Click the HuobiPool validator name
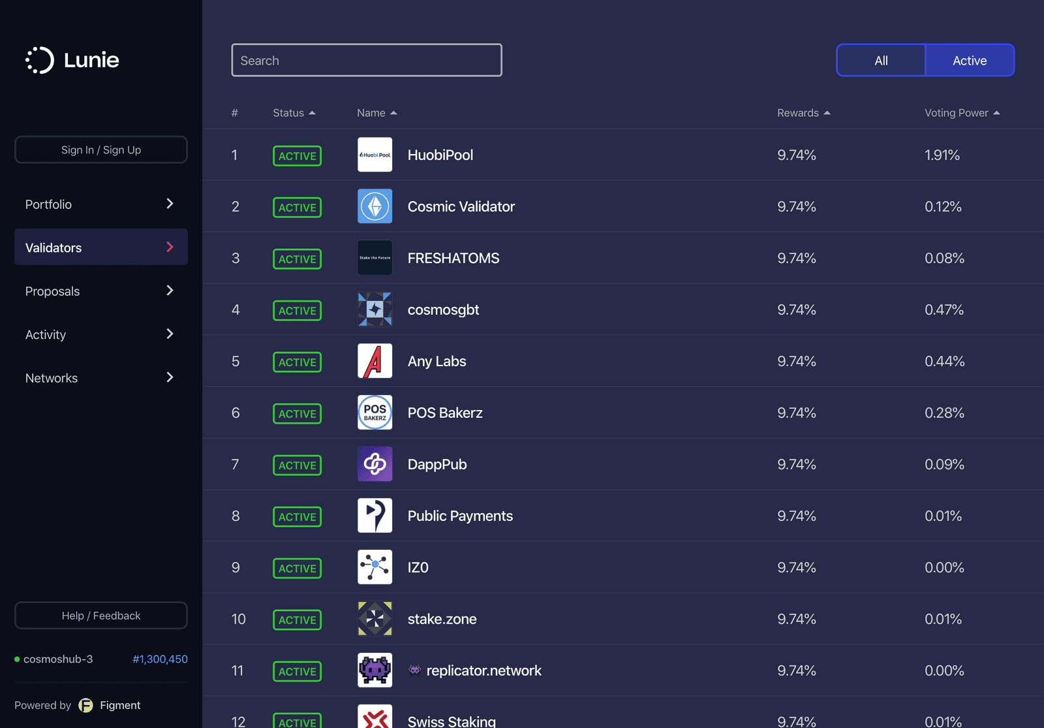This screenshot has height=728, width=1044. click(440, 155)
